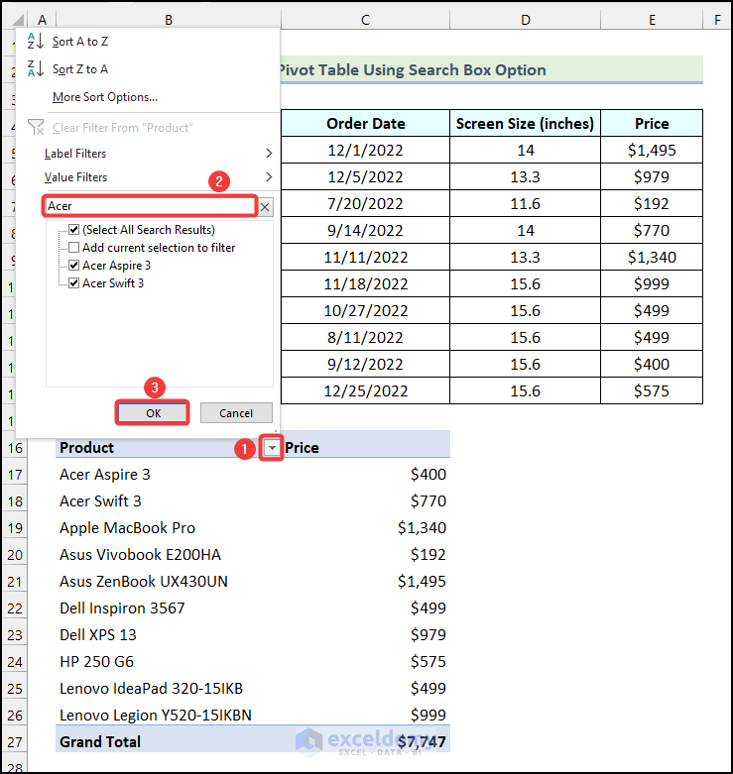
Task: Click the Cancel button
Action: (x=236, y=413)
